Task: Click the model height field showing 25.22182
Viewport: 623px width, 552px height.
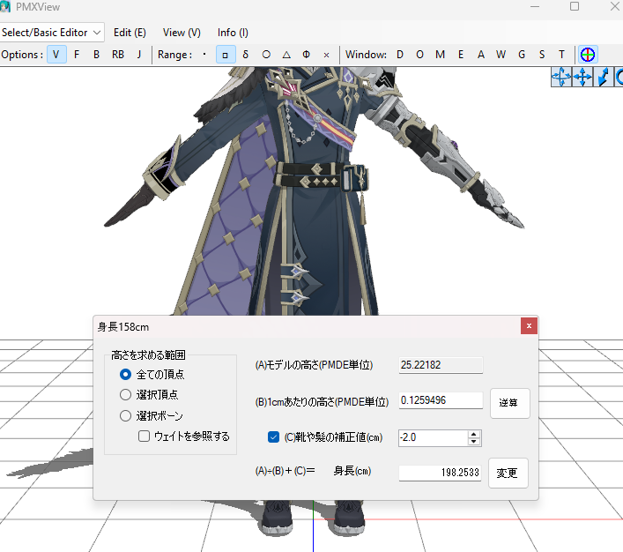Action: (441, 365)
